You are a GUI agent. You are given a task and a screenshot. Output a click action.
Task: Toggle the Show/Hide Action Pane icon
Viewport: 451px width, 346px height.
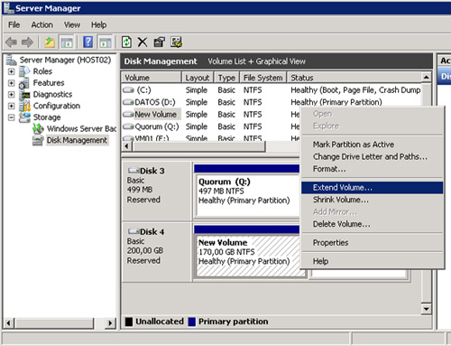pos(106,42)
